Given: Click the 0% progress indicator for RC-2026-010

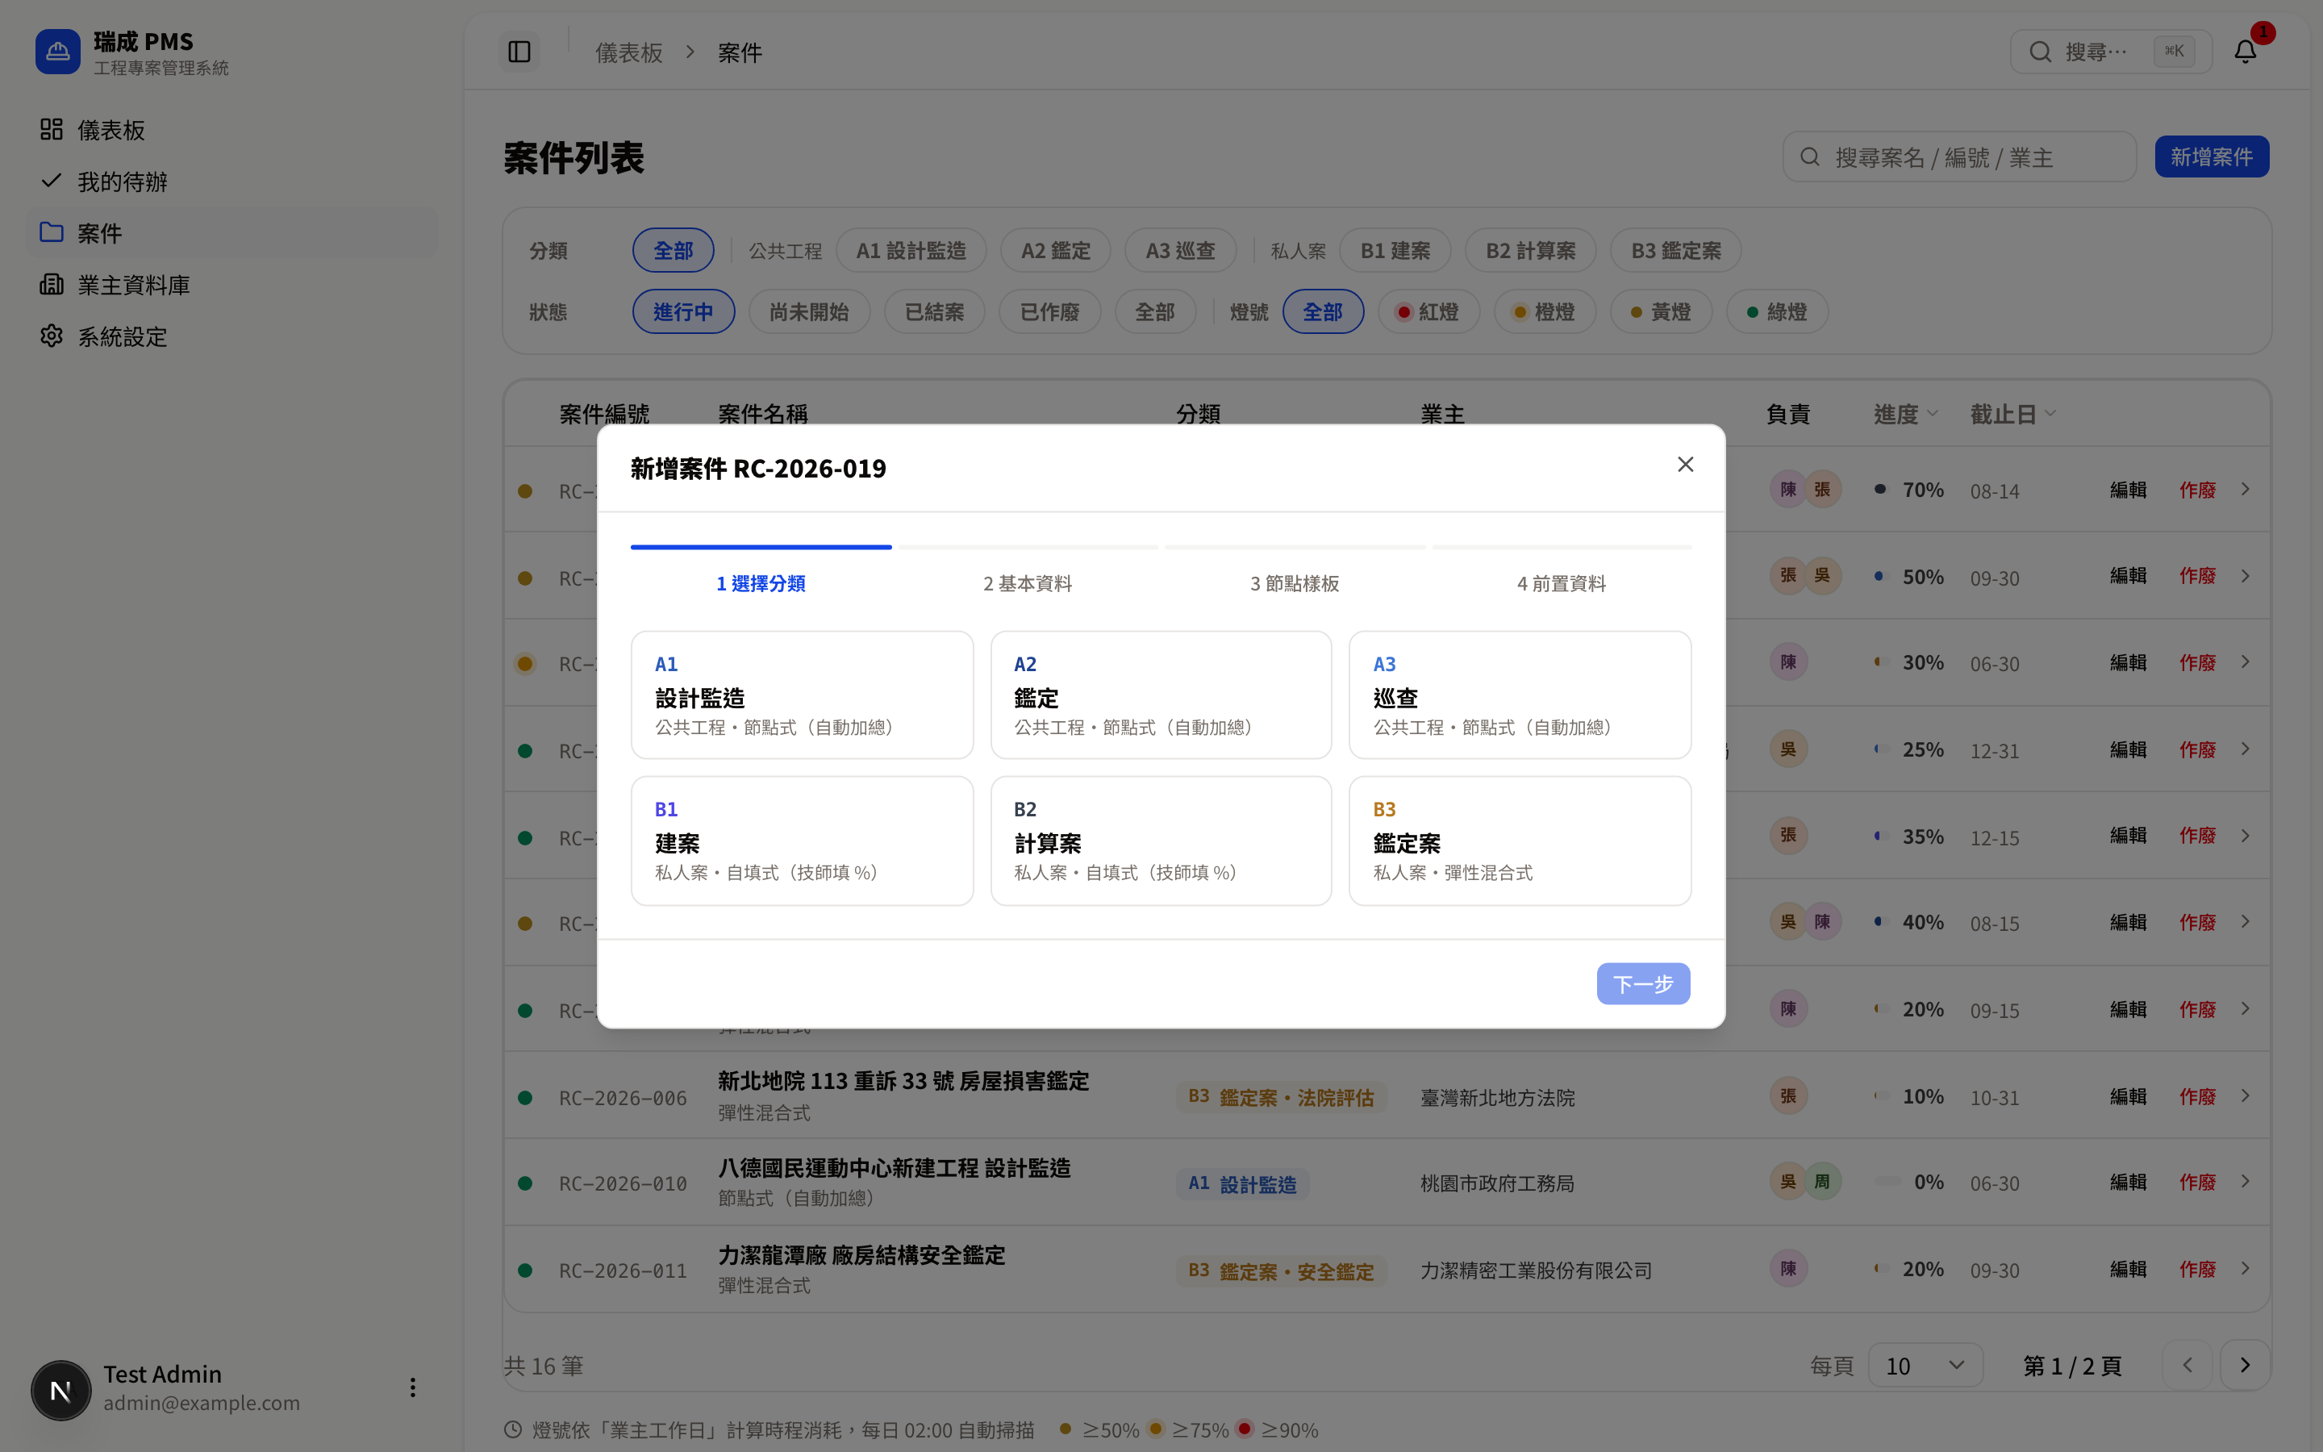Looking at the screenshot, I should pos(1910,1182).
